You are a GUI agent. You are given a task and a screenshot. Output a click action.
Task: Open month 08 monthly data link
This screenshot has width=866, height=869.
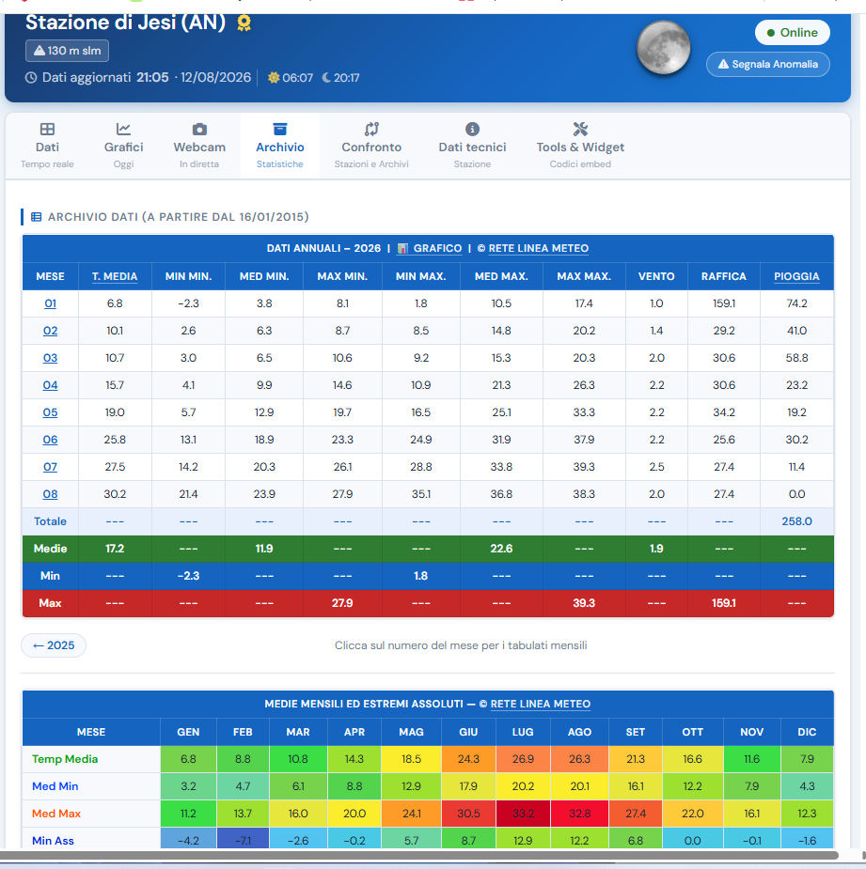tap(50, 494)
